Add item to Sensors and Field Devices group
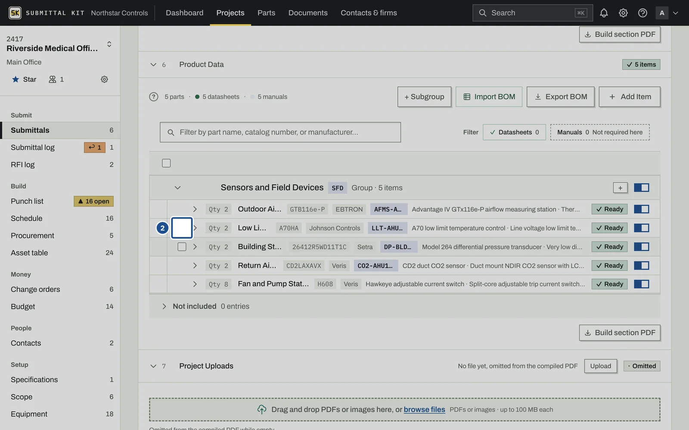 click(620, 187)
